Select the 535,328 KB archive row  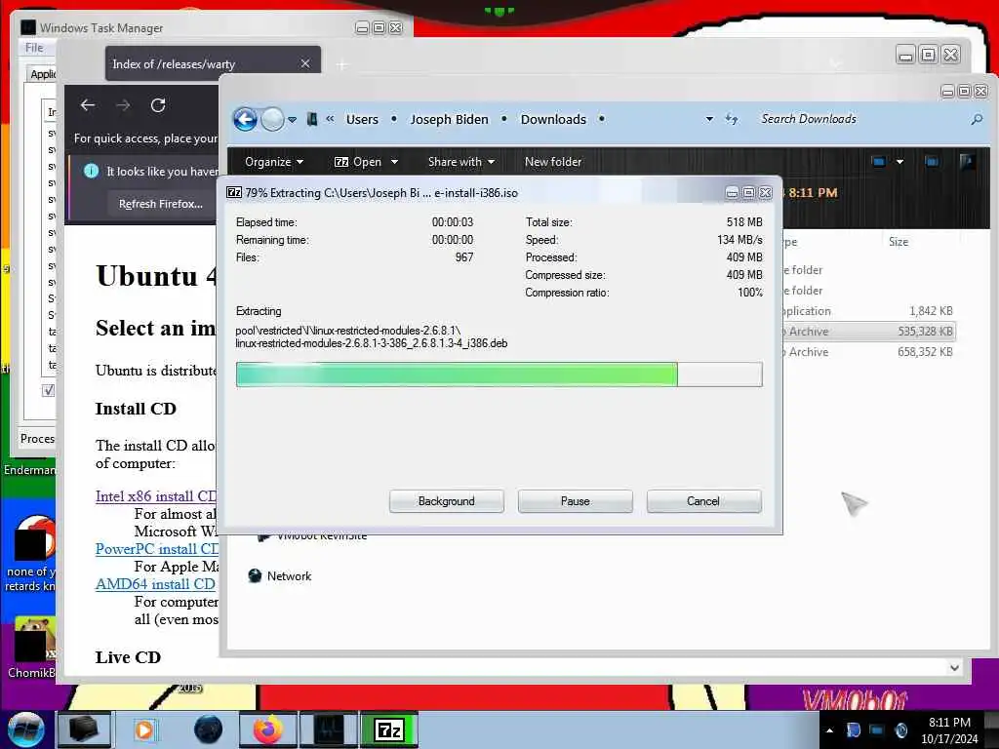coord(869,332)
